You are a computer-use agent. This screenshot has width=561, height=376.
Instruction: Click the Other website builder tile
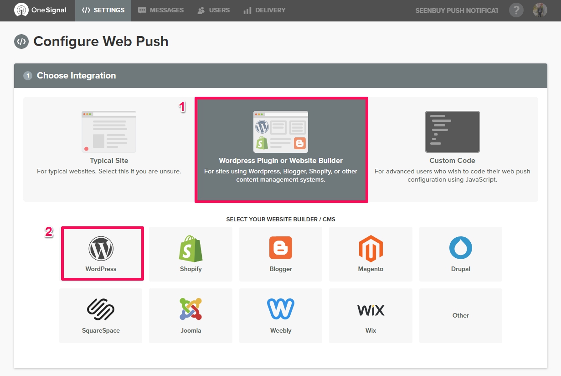pos(460,315)
